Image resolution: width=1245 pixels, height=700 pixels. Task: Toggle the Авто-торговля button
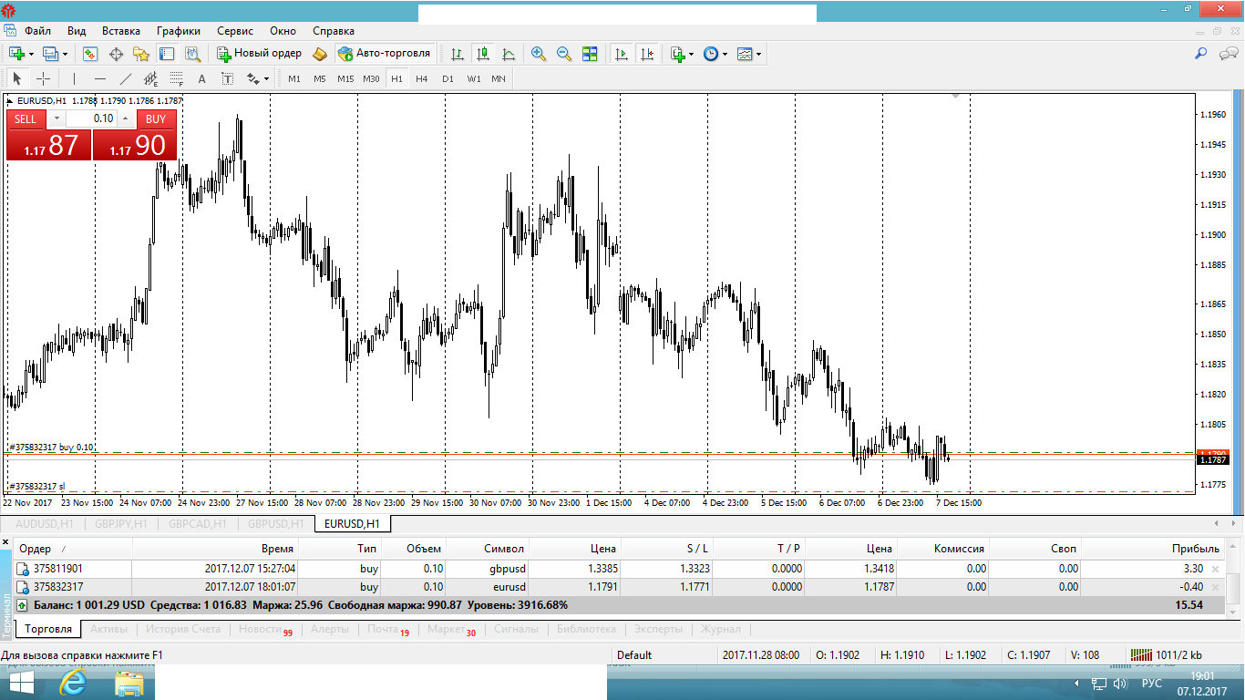[x=384, y=54]
